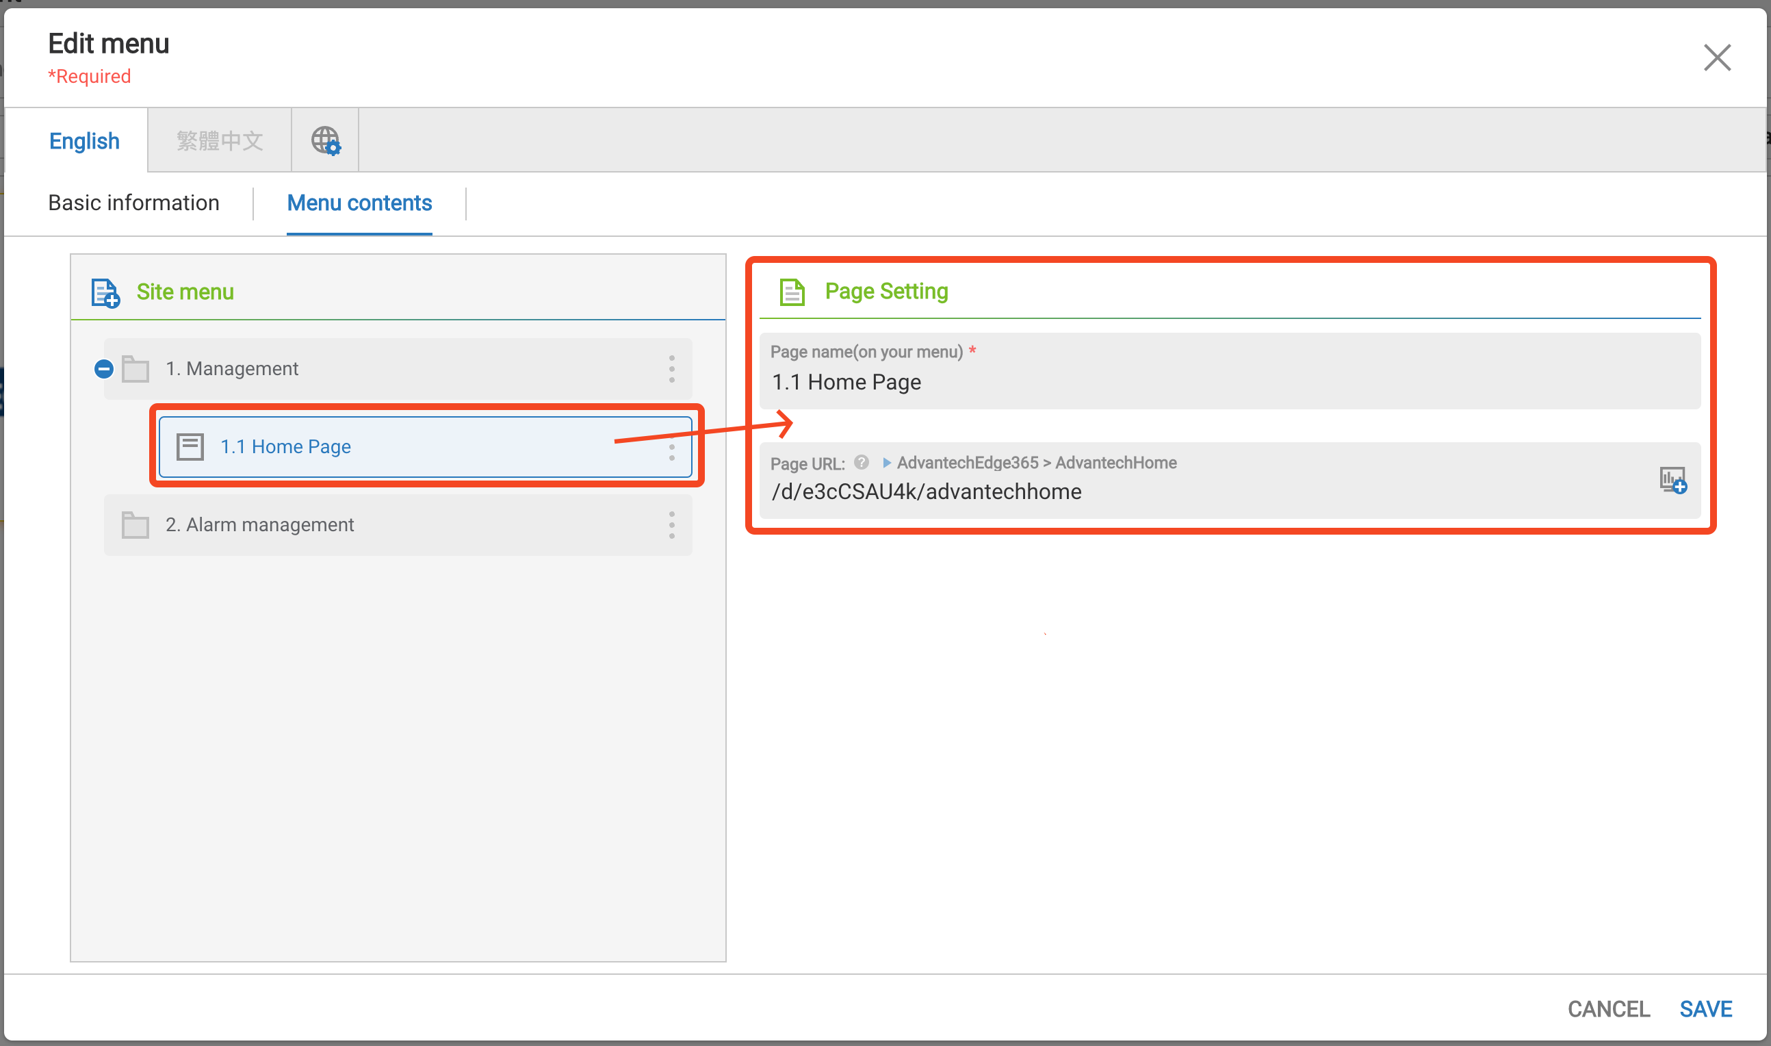Click the add page icon beside Site menu
Viewport: 1771px width, 1046px height.
[x=105, y=292]
